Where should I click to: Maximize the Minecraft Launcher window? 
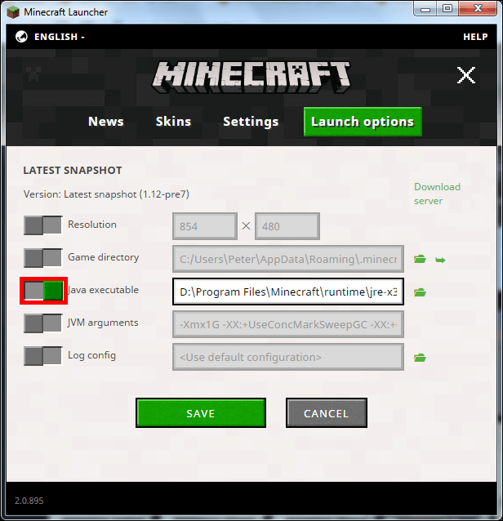point(447,9)
